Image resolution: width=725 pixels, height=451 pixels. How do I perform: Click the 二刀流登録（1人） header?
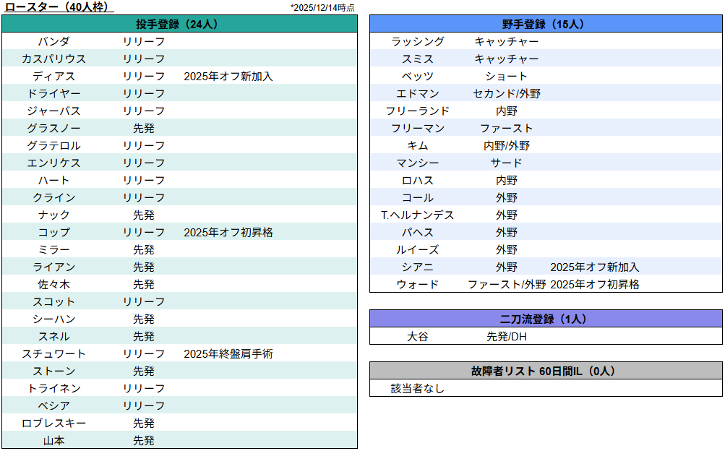point(545,319)
